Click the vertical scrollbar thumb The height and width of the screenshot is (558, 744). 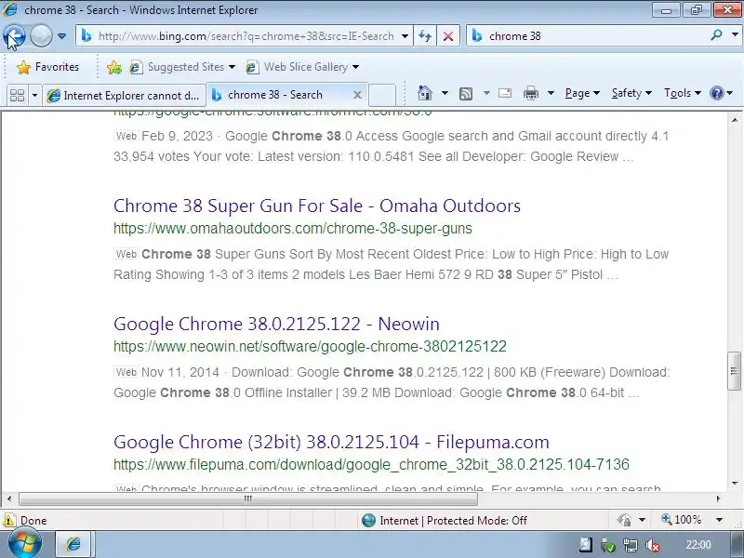(x=735, y=371)
